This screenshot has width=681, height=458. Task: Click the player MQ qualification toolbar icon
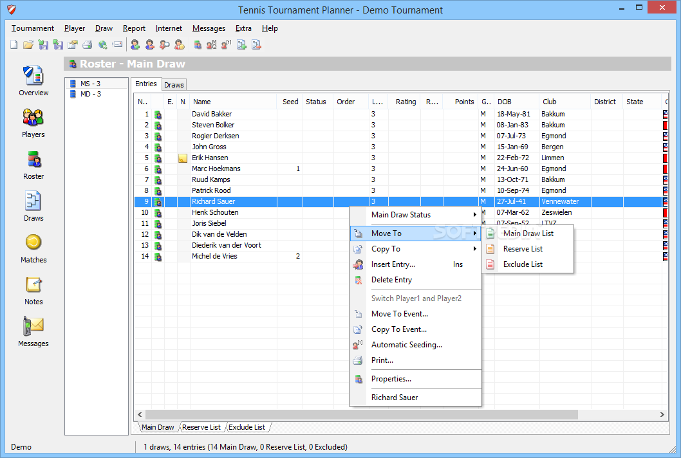[x=212, y=45]
